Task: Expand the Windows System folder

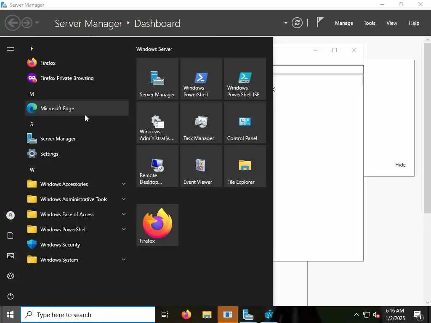Action: point(77,259)
